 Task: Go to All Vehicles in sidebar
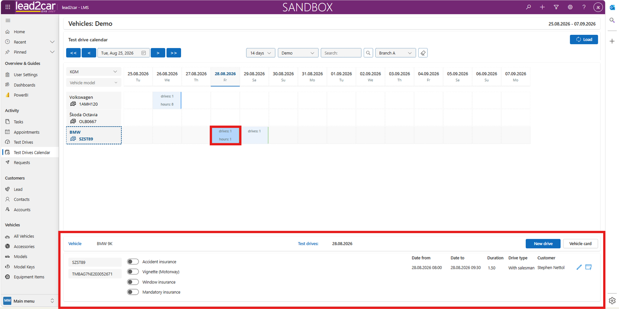[x=24, y=236]
